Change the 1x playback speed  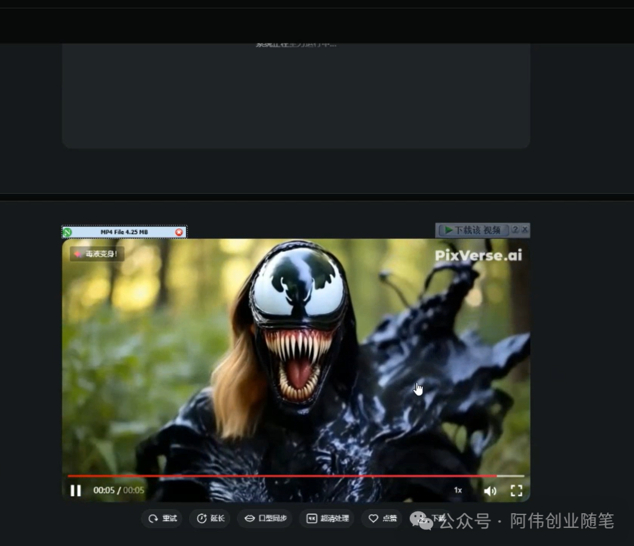[x=458, y=490]
